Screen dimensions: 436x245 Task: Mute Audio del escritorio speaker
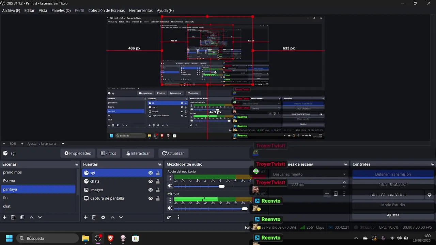tap(170, 186)
